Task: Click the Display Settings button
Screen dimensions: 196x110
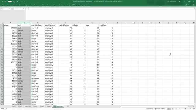Action: click(160, 109)
